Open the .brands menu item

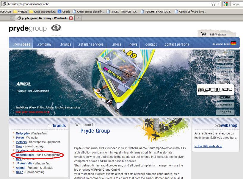pyautogui.click(x=65, y=44)
